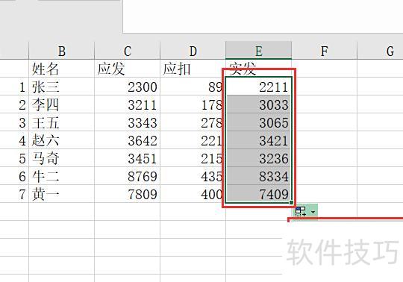Click the cell with value 215
Image resolution: width=403 pixels, height=282 pixels.
[193, 158]
